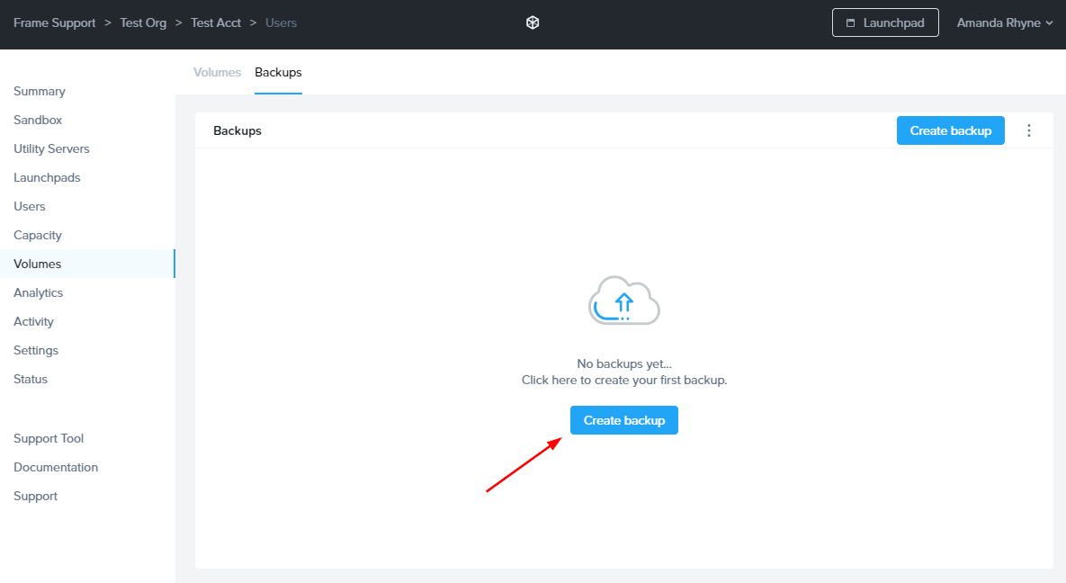Switch to the Volumes tab
The width and height of the screenshot is (1066, 583).
coord(217,72)
